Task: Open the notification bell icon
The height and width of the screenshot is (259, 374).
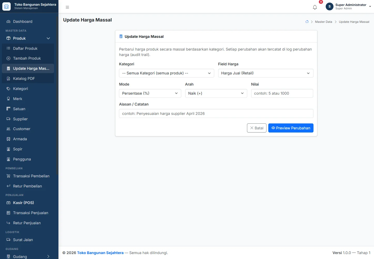Action: pyautogui.click(x=315, y=7)
